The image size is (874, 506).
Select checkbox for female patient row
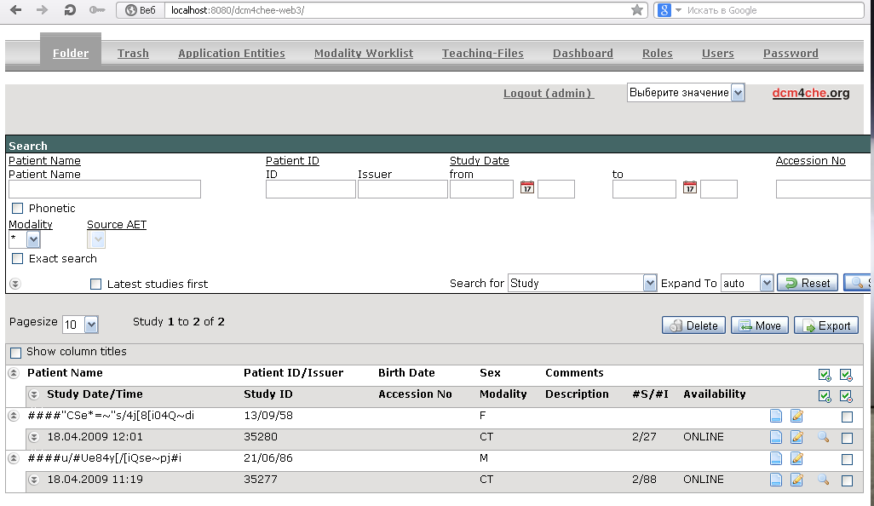(x=848, y=417)
